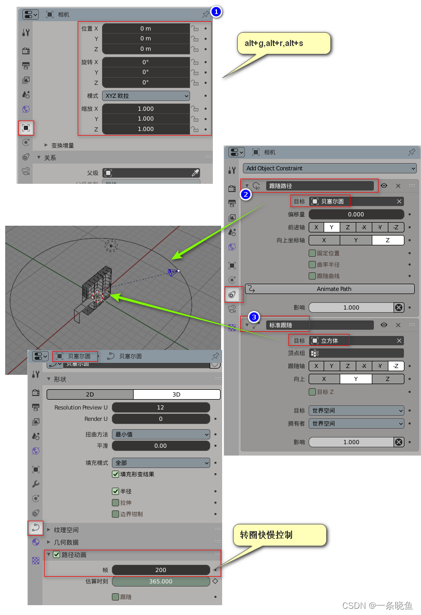Open Object Data camera tab in constraint panel sidebar

[233, 309]
